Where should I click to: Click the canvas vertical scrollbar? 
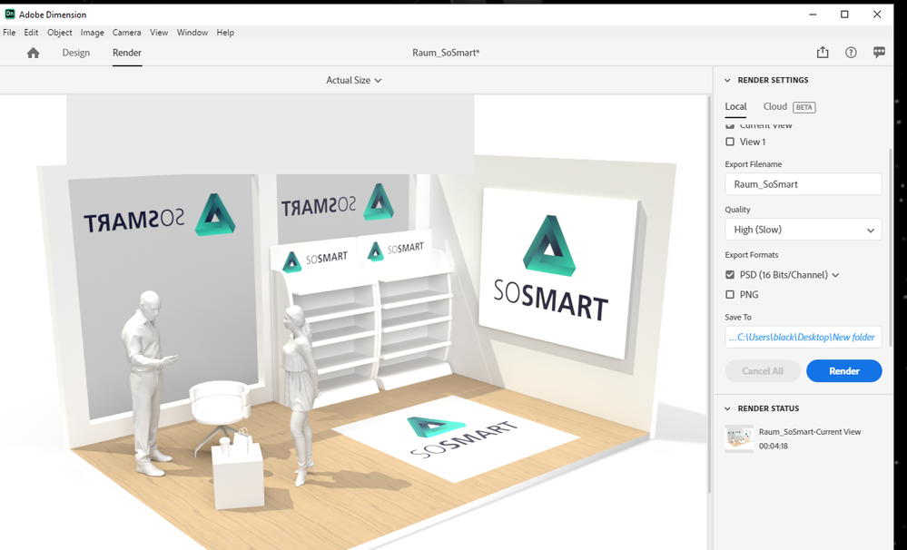(x=710, y=295)
